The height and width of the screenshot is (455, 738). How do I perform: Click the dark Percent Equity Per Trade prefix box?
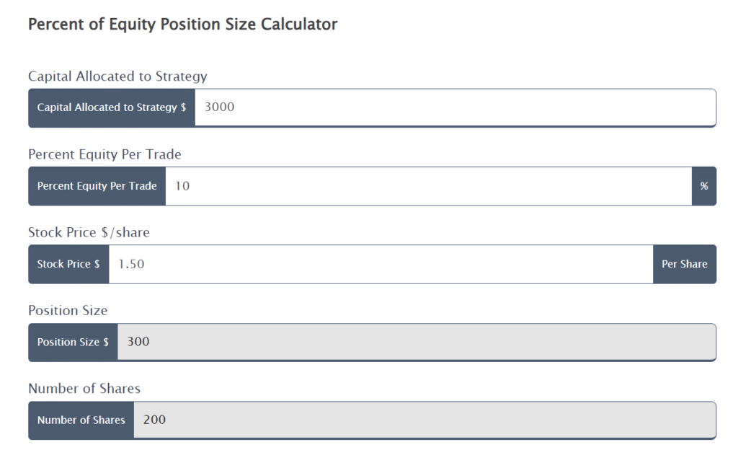[97, 186]
